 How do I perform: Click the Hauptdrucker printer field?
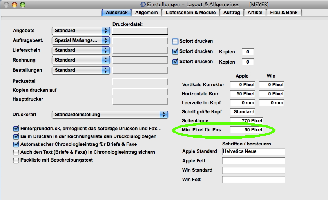pyautogui.click(x=140, y=101)
